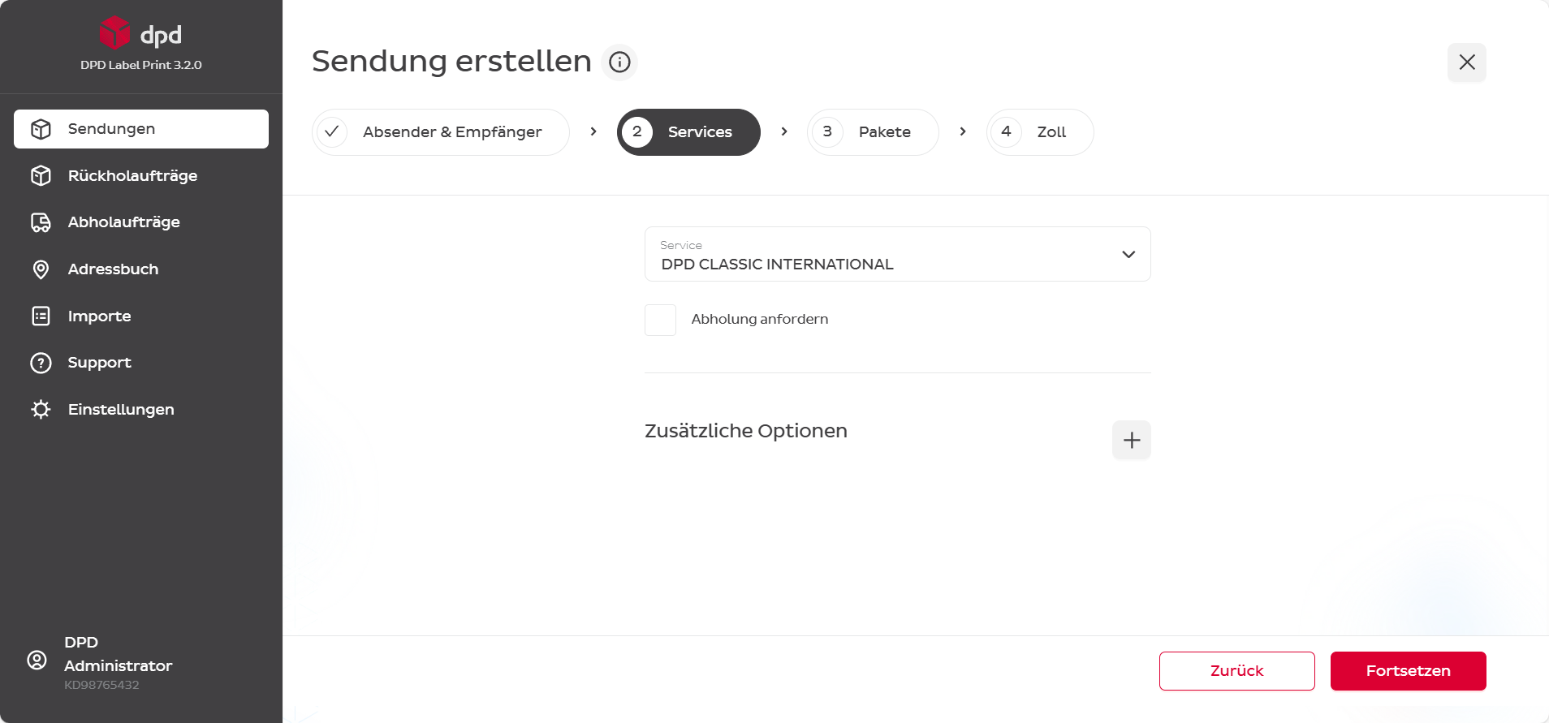1549x723 pixels.
Task: Click the Zusätzliche Optionen heading
Action: point(746,431)
